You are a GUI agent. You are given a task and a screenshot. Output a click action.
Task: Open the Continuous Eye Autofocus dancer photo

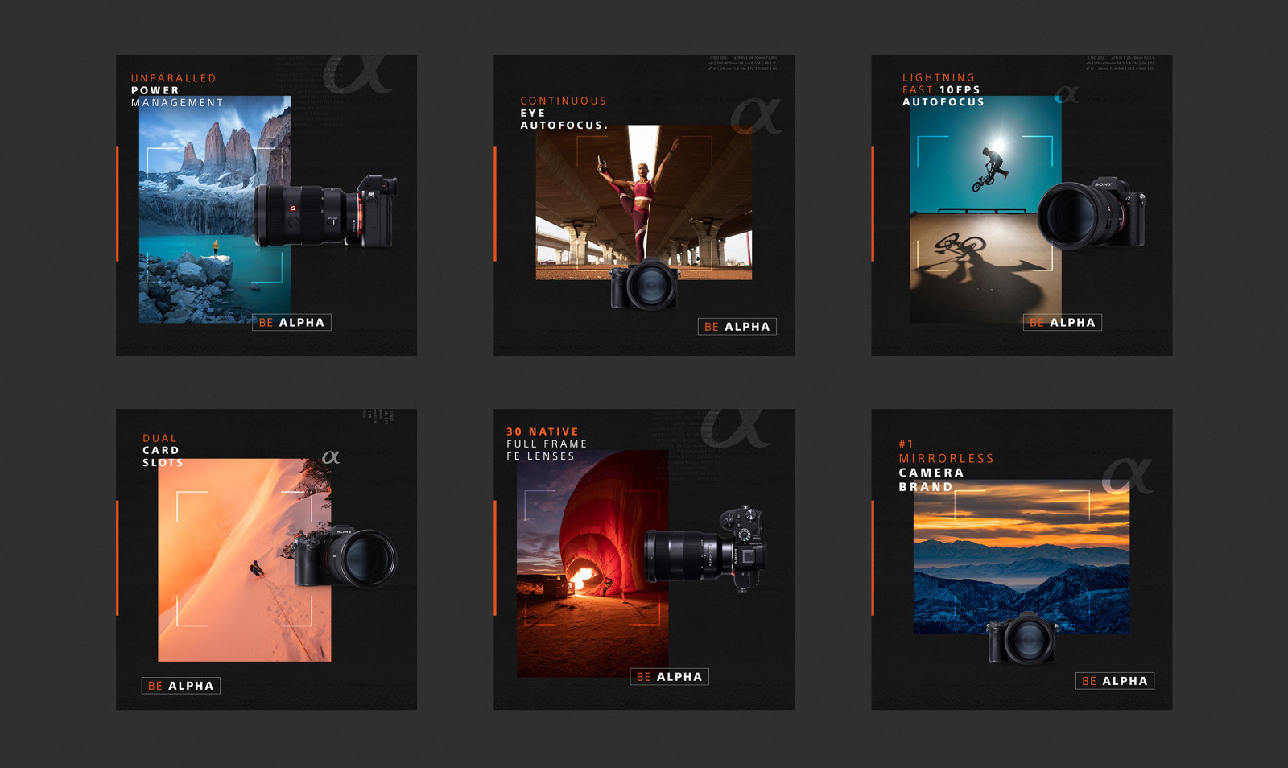click(644, 202)
